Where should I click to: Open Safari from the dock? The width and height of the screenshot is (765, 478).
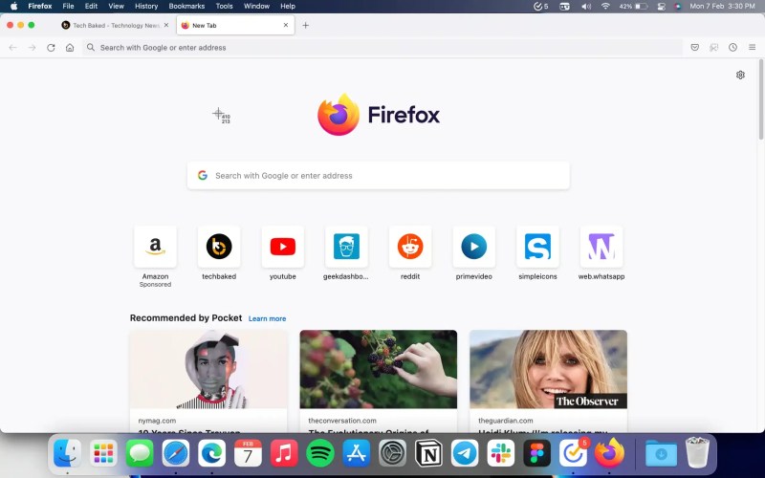pos(176,453)
